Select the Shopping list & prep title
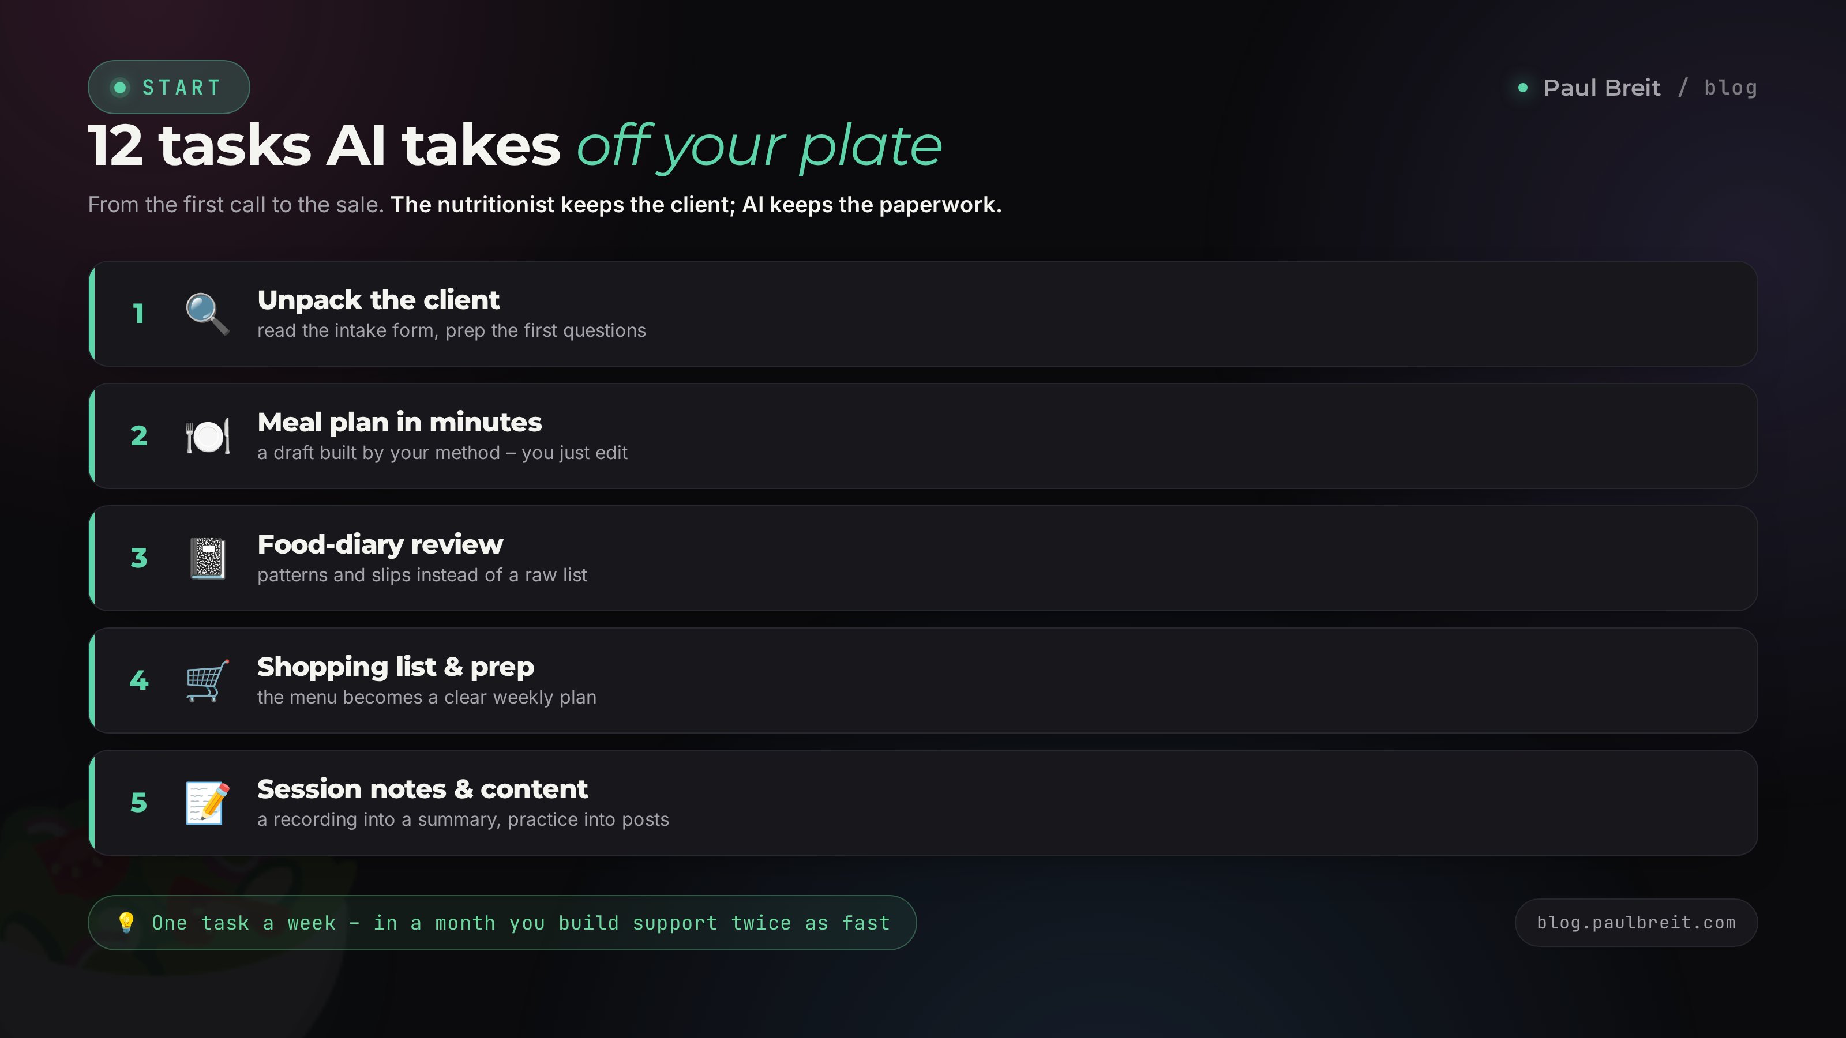Viewport: 1846px width, 1038px height. [396, 667]
